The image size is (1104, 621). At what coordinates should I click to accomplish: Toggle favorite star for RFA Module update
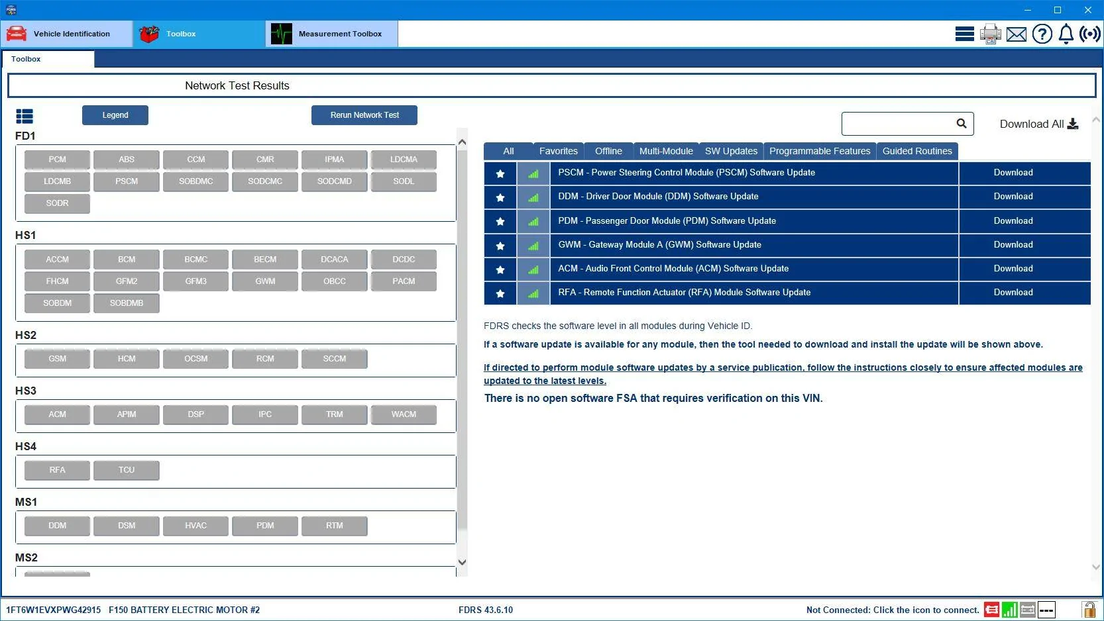tap(500, 293)
